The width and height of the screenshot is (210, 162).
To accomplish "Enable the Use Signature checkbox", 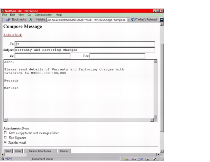I will (x=5, y=137).
